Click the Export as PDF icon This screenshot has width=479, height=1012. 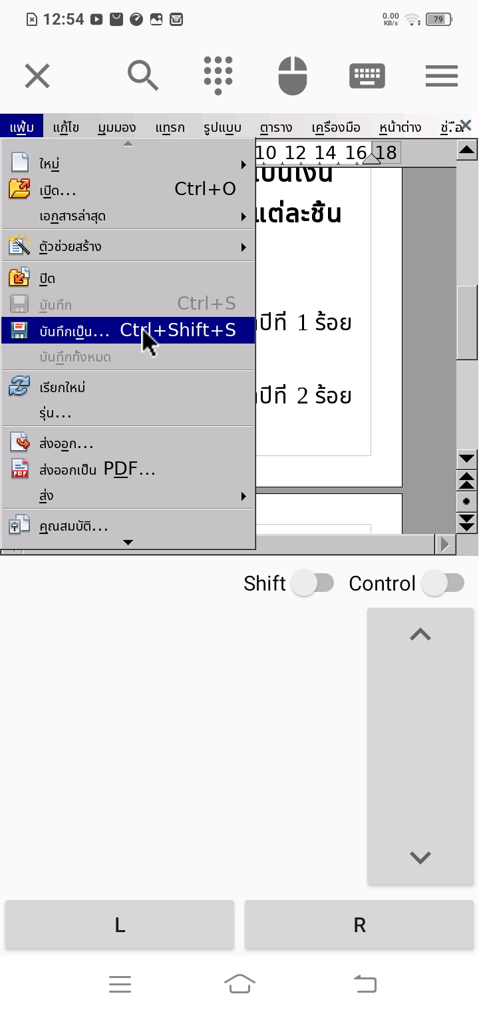point(19,469)
